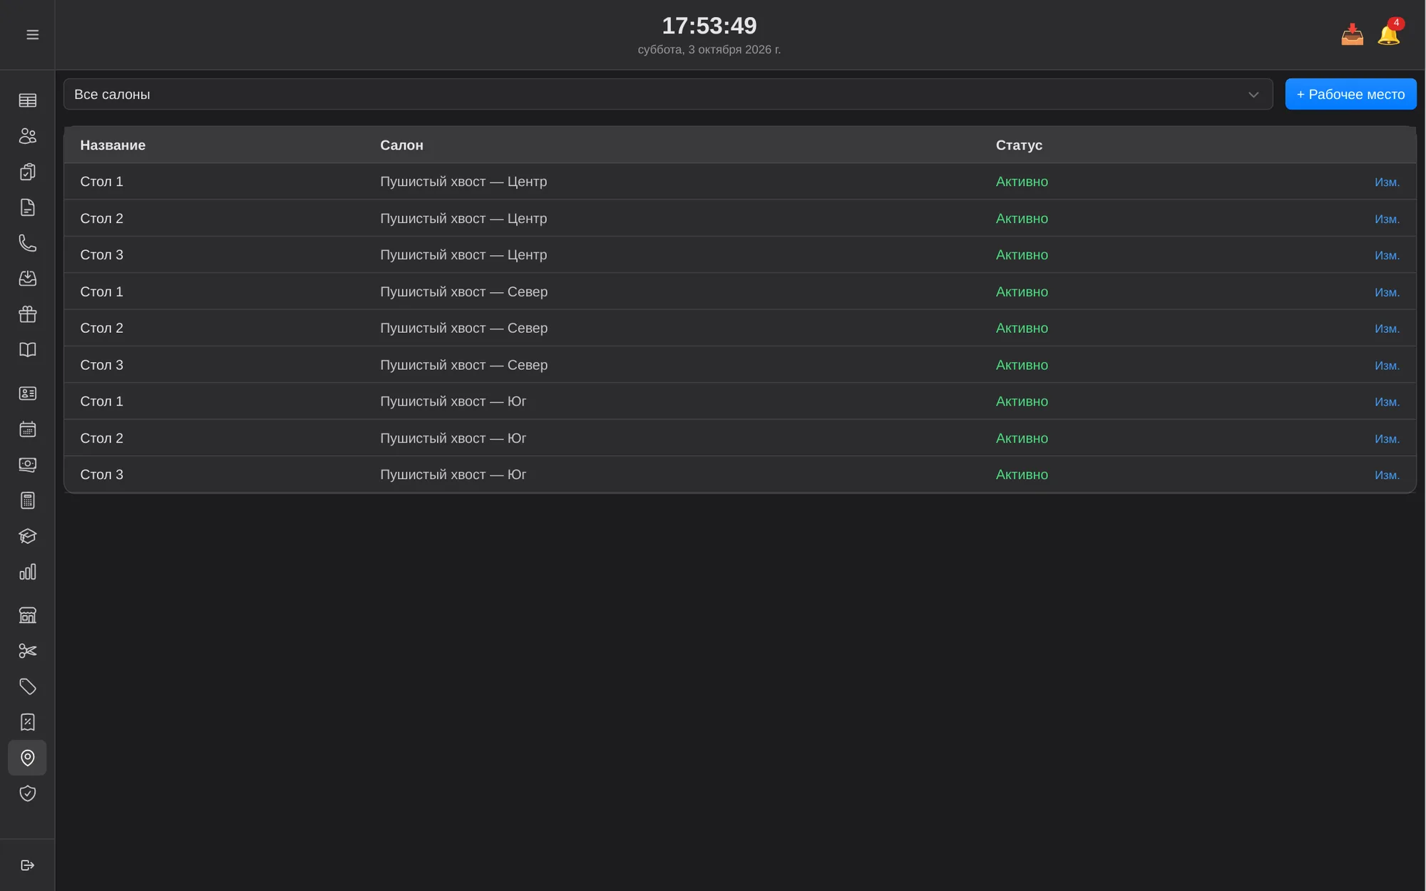Expand the 'Все салоны' dropdown
This screenshot has width=1426, height=891.
pyautogui.click(x=668, y=94)
